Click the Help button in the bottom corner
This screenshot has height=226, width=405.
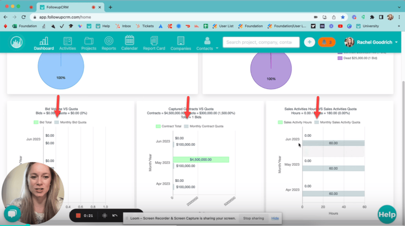click(x=387, y=215)
